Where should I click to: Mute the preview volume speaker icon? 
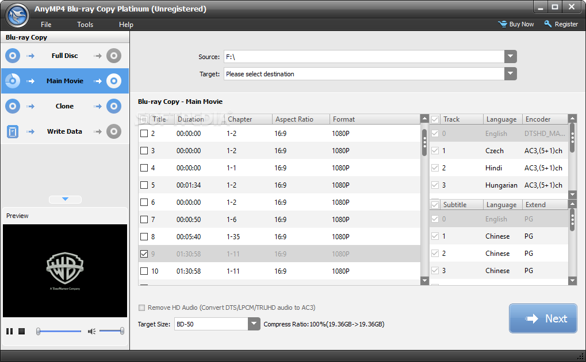coord(91,331)
